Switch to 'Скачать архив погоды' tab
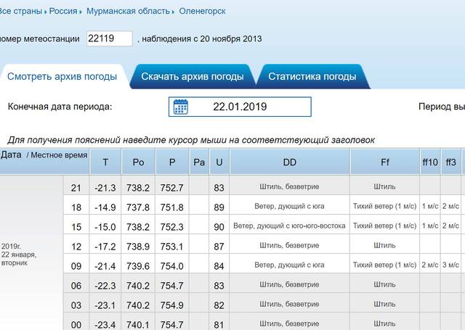465x330 pixels. (x=193, y=76)
